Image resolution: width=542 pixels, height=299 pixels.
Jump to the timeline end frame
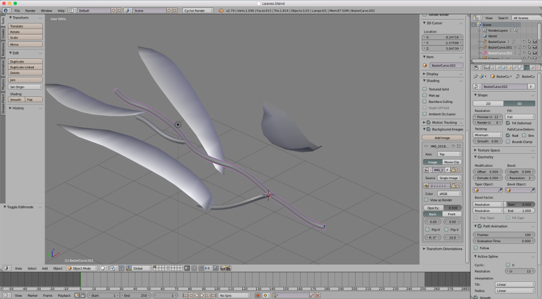[214, 295]
